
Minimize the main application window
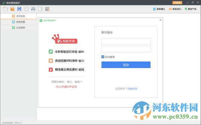tap(188, 3)
